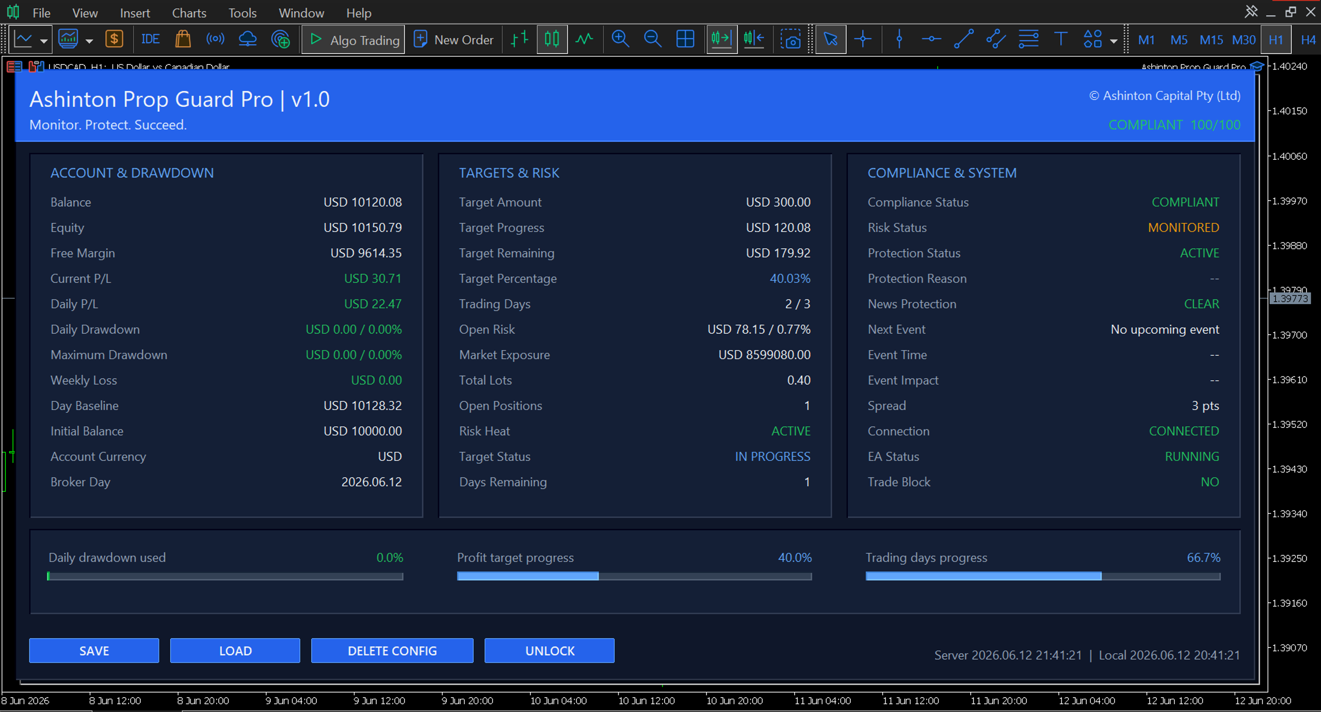Expand the shapes dropdown arrow
Image resolution: width=1321 pixels, height=712 pixels.
(x=1114, y=40)
